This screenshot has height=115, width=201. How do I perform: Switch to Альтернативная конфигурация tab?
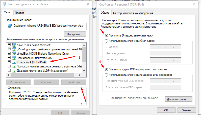click(x=133, y=13)
